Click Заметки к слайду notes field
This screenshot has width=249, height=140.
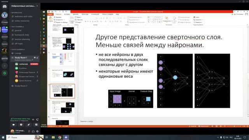[x=86, y=121]
